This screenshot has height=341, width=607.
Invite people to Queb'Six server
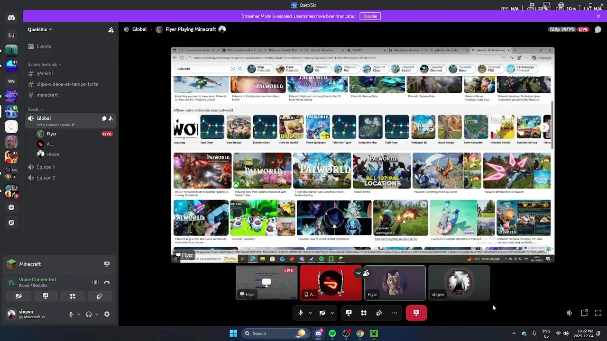point(111,29)
